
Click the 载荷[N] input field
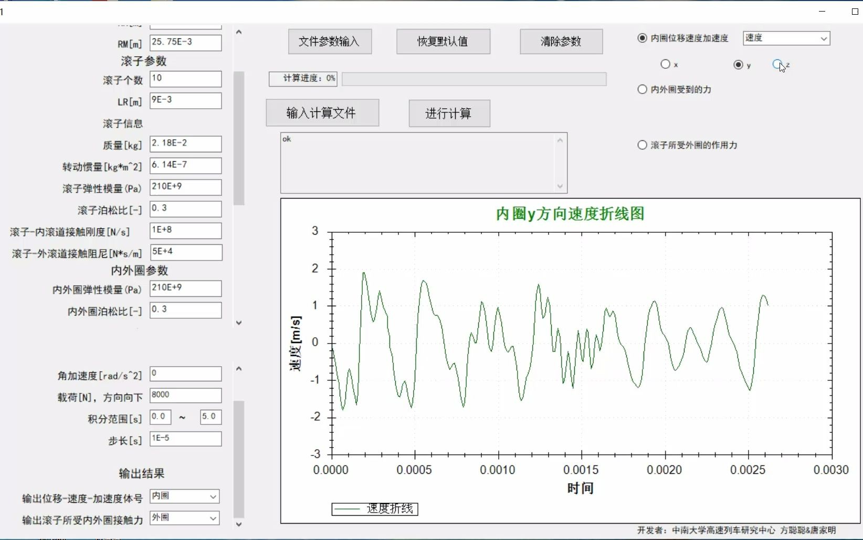coord(186,396)
